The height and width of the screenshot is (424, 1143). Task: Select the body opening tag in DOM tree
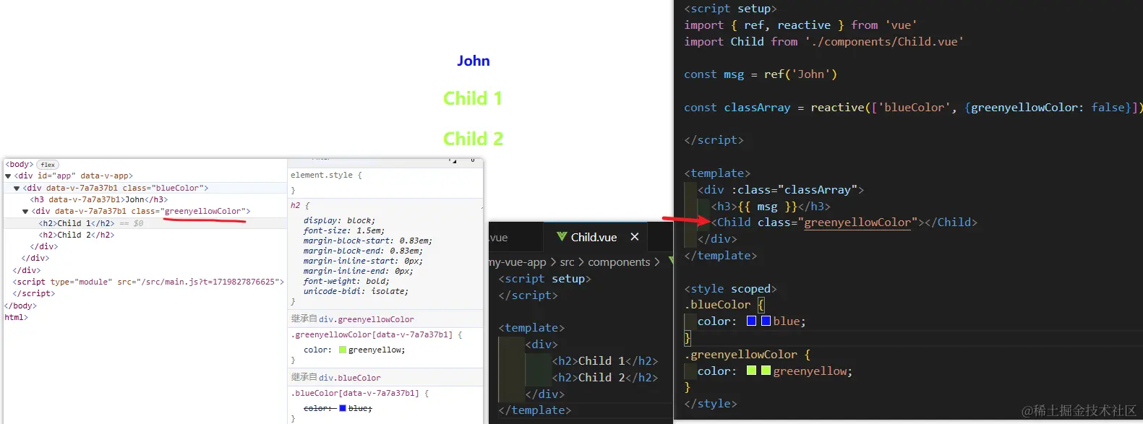(19, 165)
